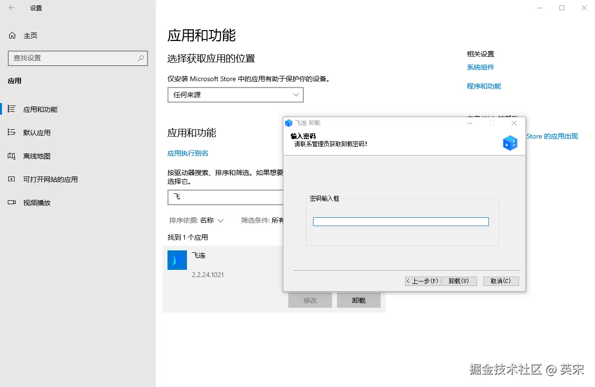The image size is (595, 387).
Task: Click 上一步(P) button in uninstall dialog
Action: tap(423, 281)
